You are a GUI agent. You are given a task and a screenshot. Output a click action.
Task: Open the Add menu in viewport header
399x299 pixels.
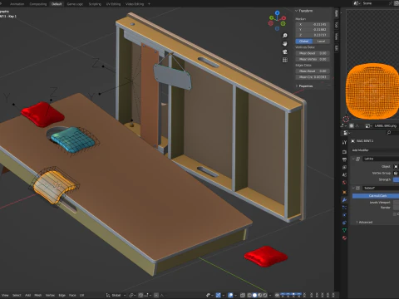pyautogui.click(x=27, y=295)
